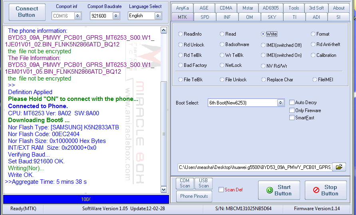The image size is (356, 215).
Task: Click the Start Button
Action: [279, 190]
